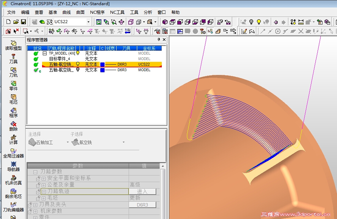Click the 高级 value for 公差及余量
337x219 pixels.
[x=135, y=185]
